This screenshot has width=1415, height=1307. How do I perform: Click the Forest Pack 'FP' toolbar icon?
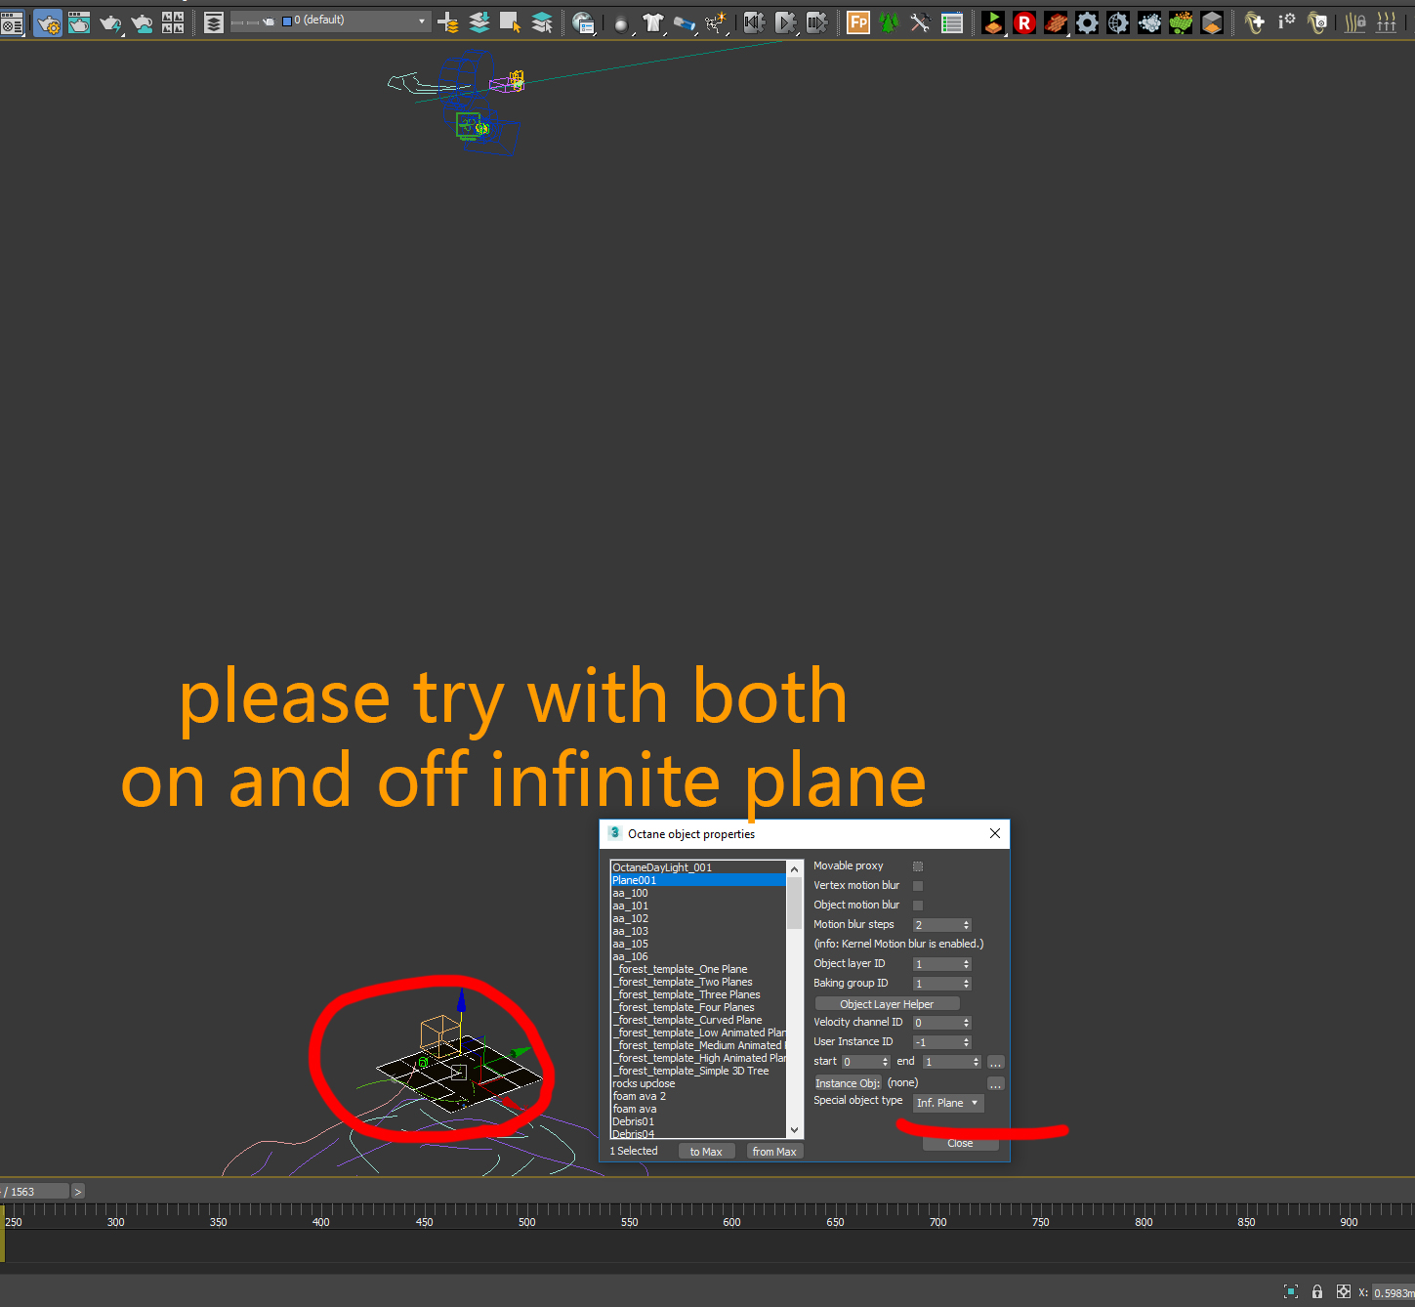pyautogui.click(x=858, y=21)
